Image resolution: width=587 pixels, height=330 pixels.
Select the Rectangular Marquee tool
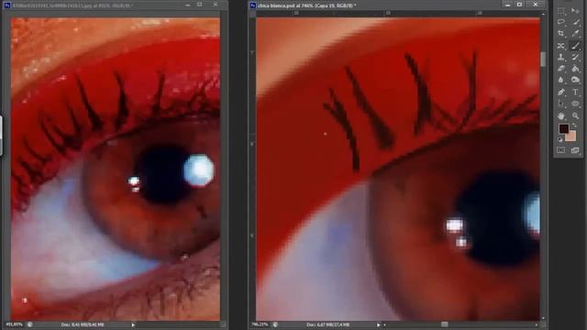point(560,11)
